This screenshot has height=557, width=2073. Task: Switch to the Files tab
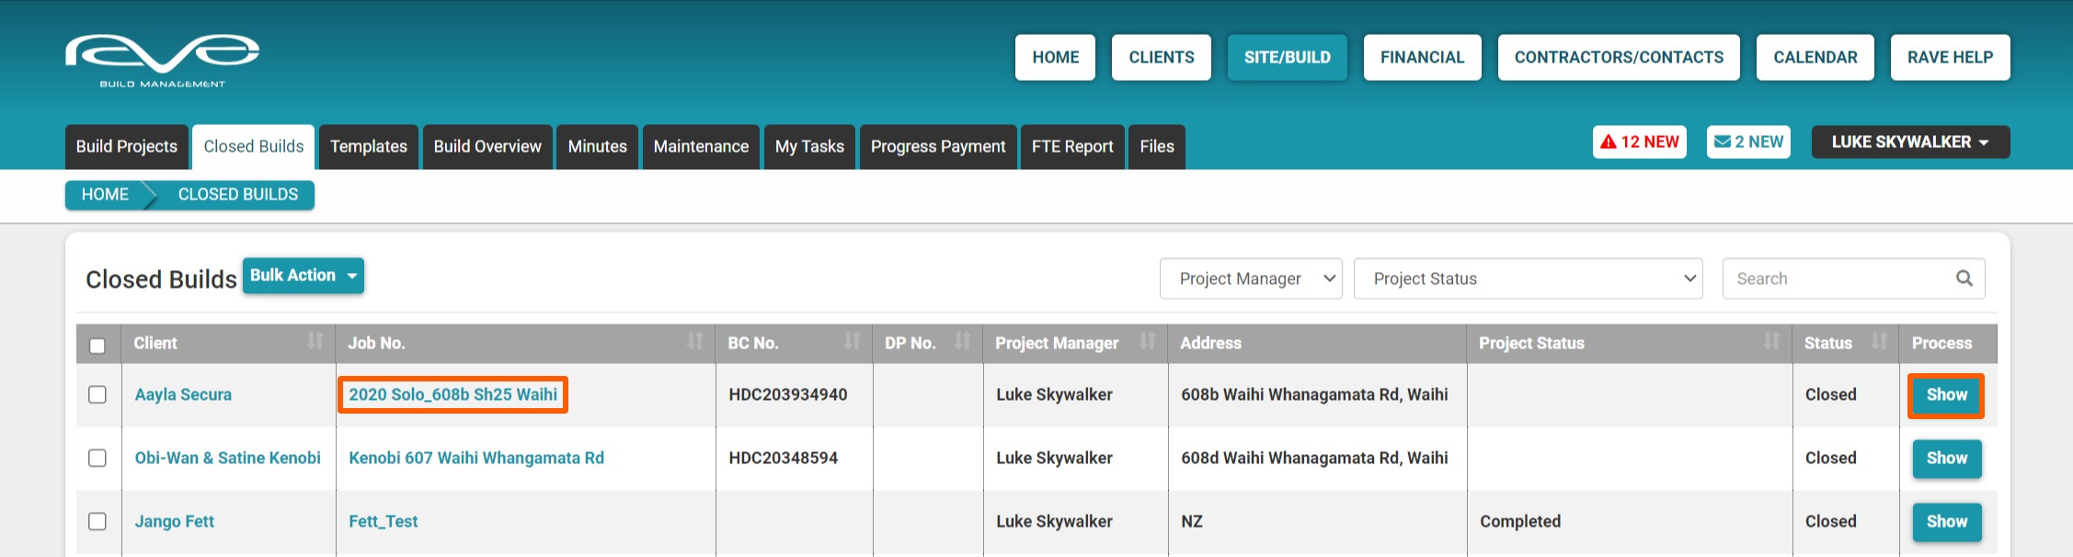click(x=1157, y=147)
